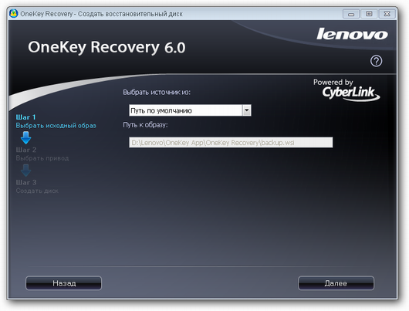
Task: Maximize the OneKey Recovery window
Action: (369, 14)
